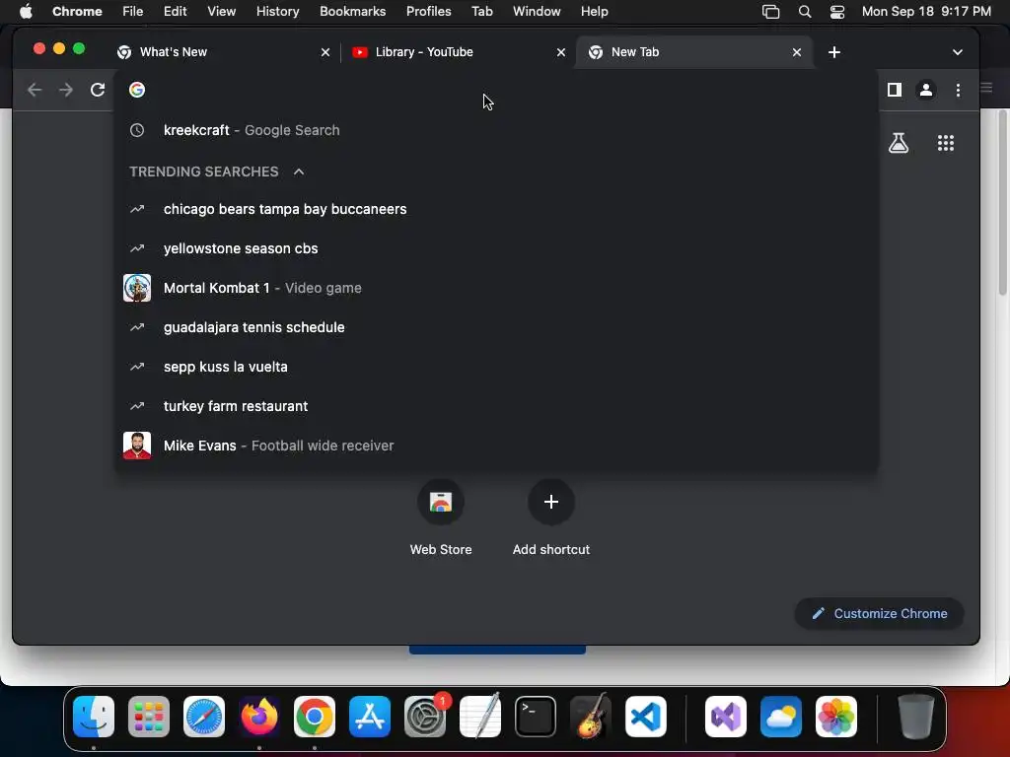
Task: Click the page vertical scrollbar
Action: [x=1002, y=203]
